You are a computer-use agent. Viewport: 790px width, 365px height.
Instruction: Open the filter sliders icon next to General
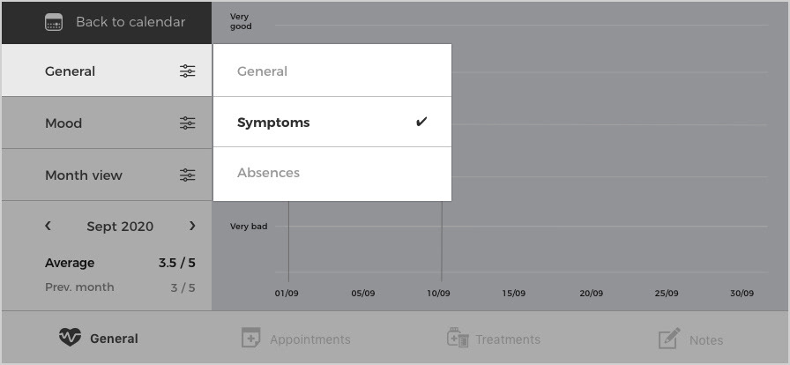(188, 71)
